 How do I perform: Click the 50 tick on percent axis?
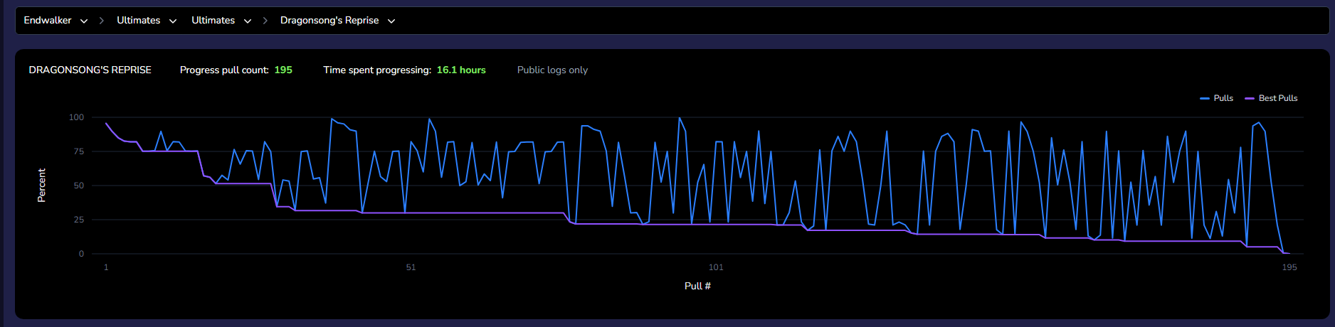click(79, 186)
